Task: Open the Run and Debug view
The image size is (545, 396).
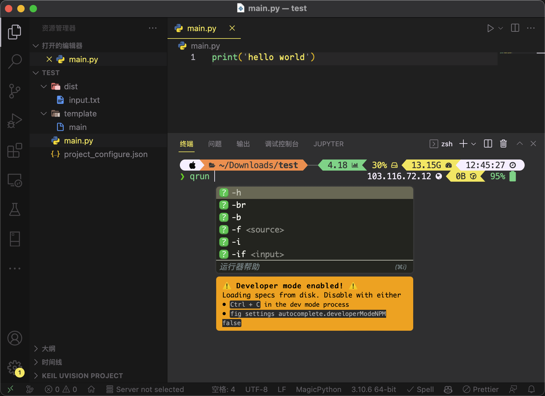Action: pyautogui.click(x=14, y=121)
